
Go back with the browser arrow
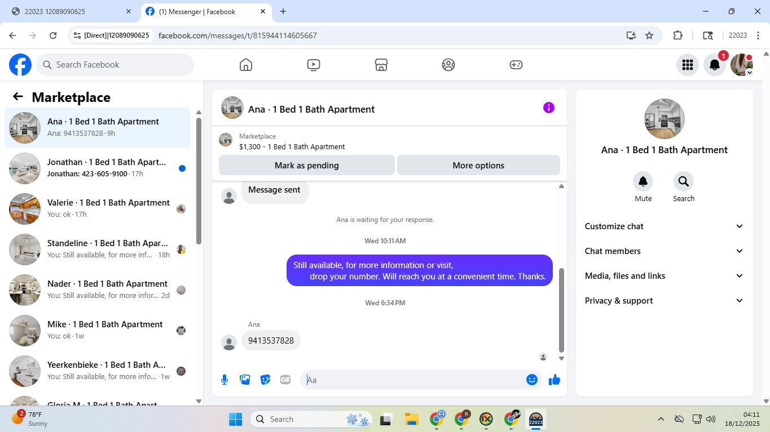(x=13, y=35)
